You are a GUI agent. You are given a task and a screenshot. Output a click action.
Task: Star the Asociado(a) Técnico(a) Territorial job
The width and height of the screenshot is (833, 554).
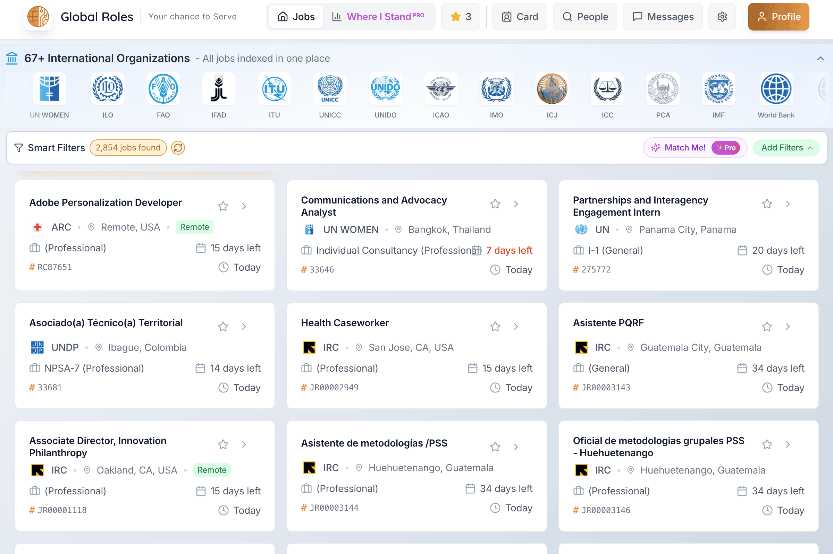pyautogui.click(x=223, y=327)
